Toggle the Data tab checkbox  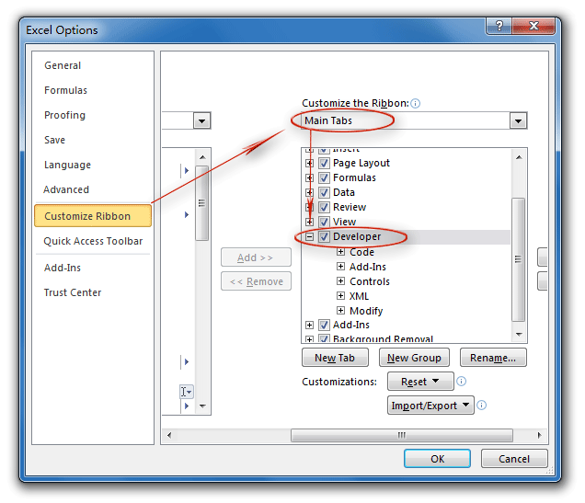click(324, 192)
